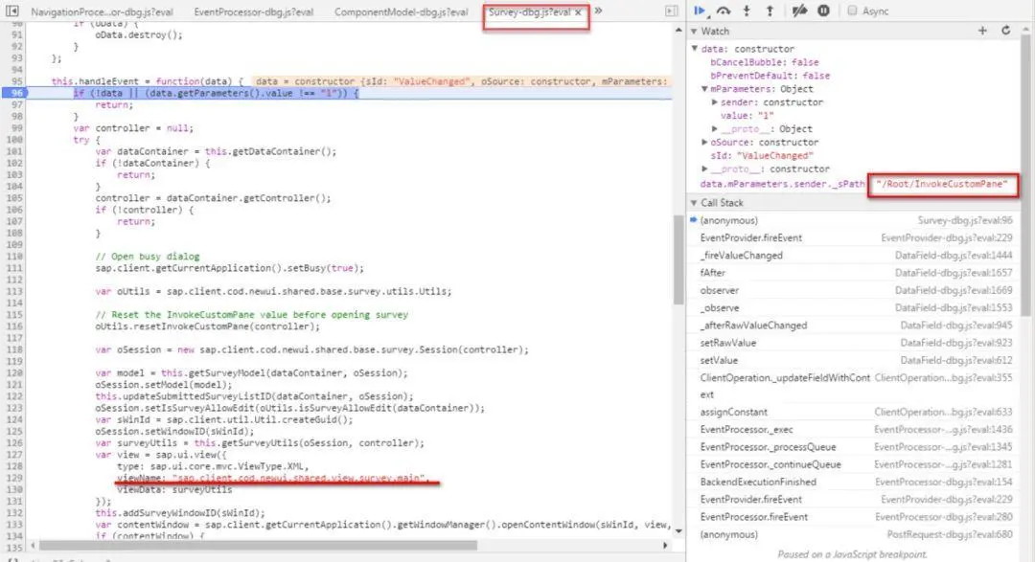Collapse the Call Stack section
Screen dimensions: 1035x562
[694, 203]
